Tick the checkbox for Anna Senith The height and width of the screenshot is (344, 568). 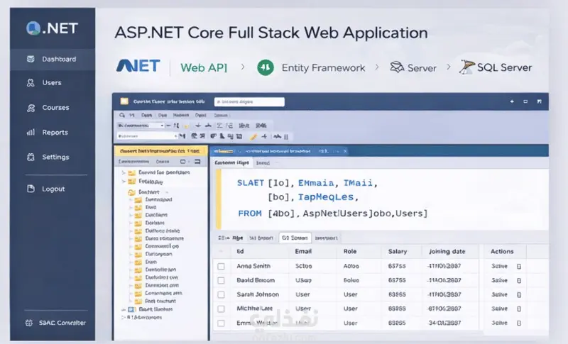point(221,267)
